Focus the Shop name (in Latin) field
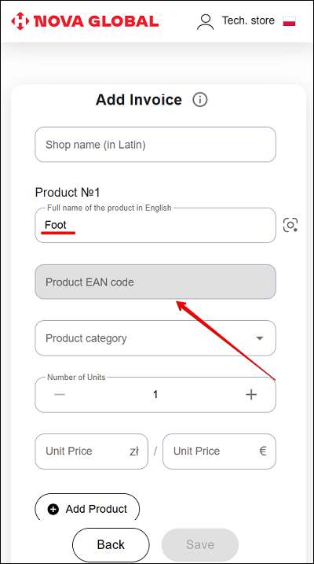 click(x=155, y=145)
